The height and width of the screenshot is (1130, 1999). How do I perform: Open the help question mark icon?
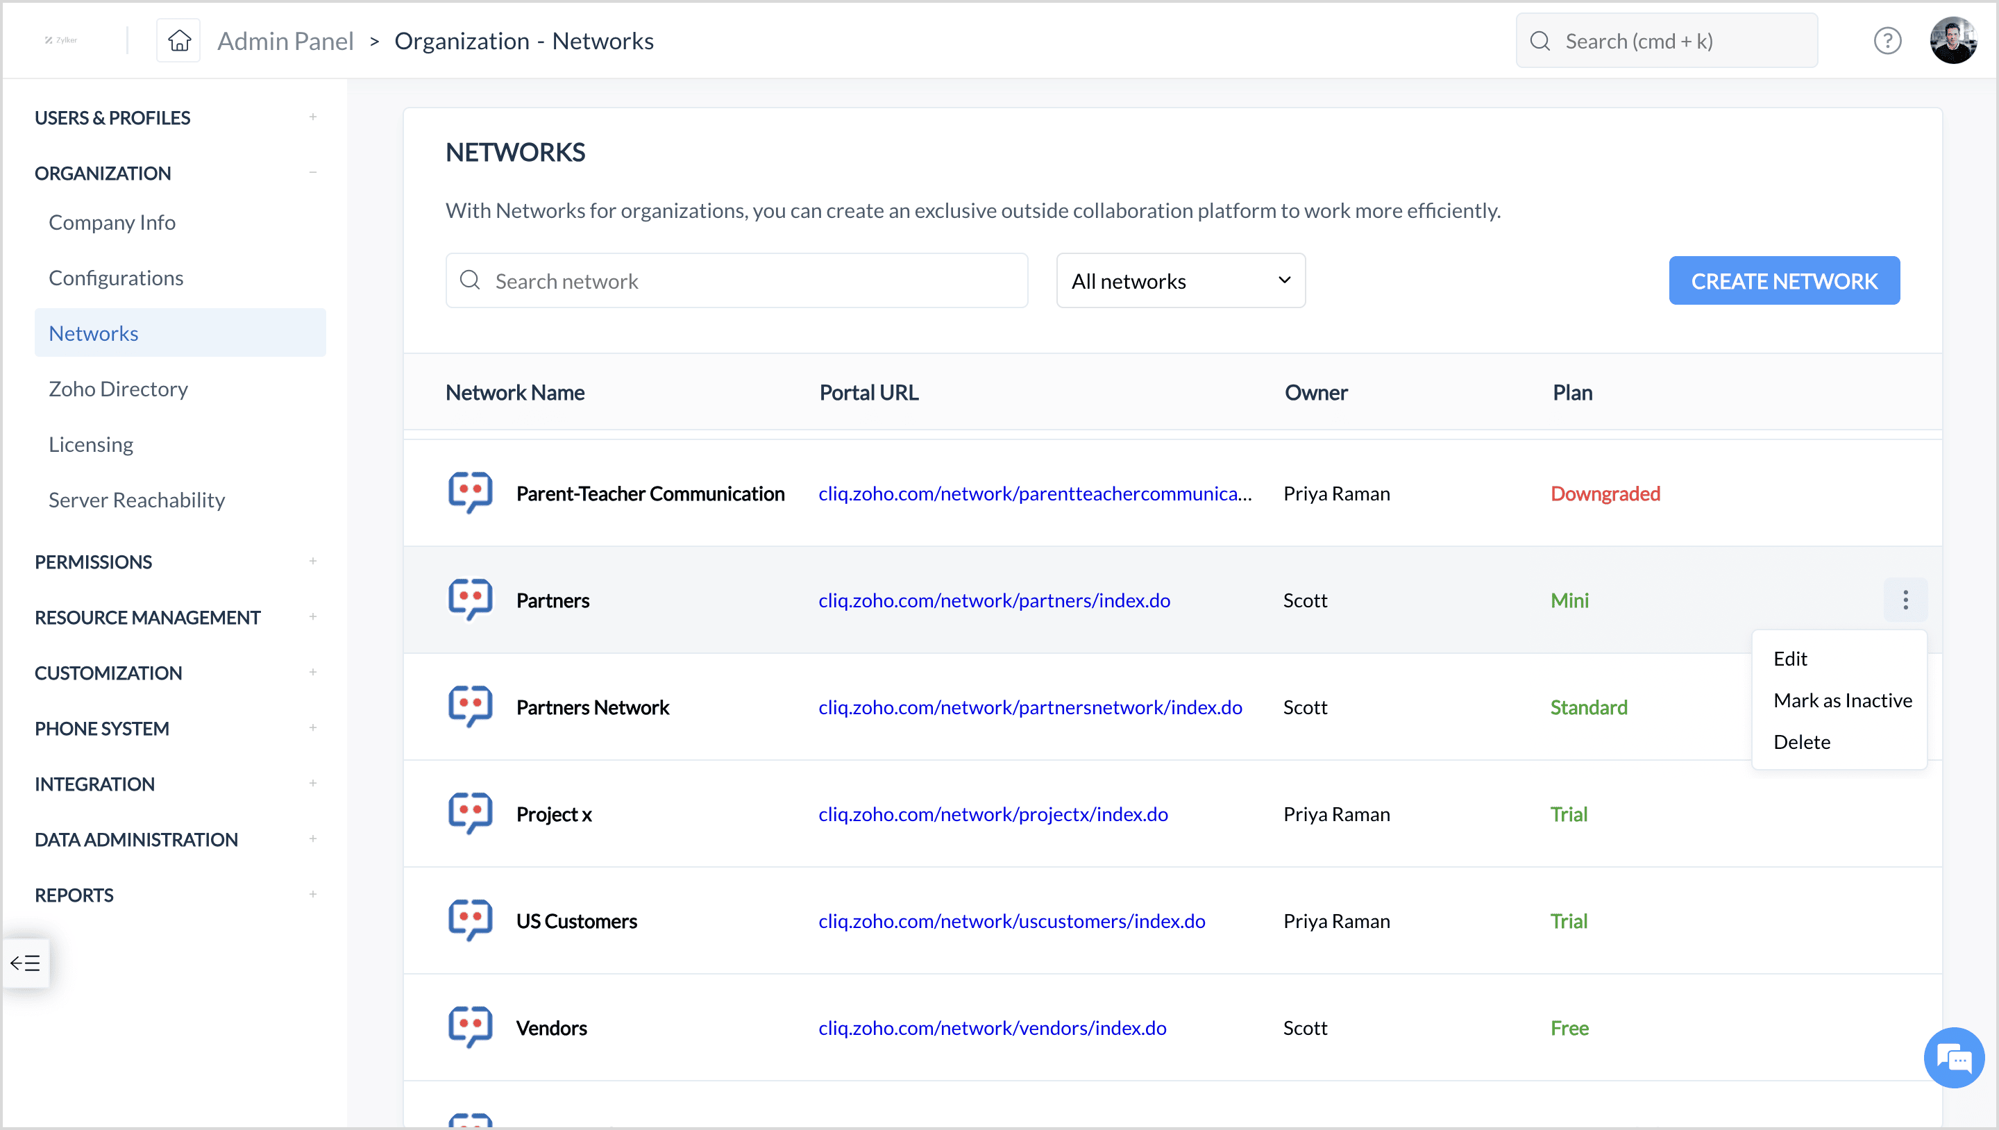pos(1887,40)
